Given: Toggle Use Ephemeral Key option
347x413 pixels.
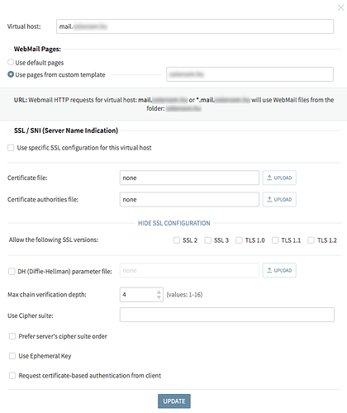Looking at the screenshot, I should pos(12,356).
